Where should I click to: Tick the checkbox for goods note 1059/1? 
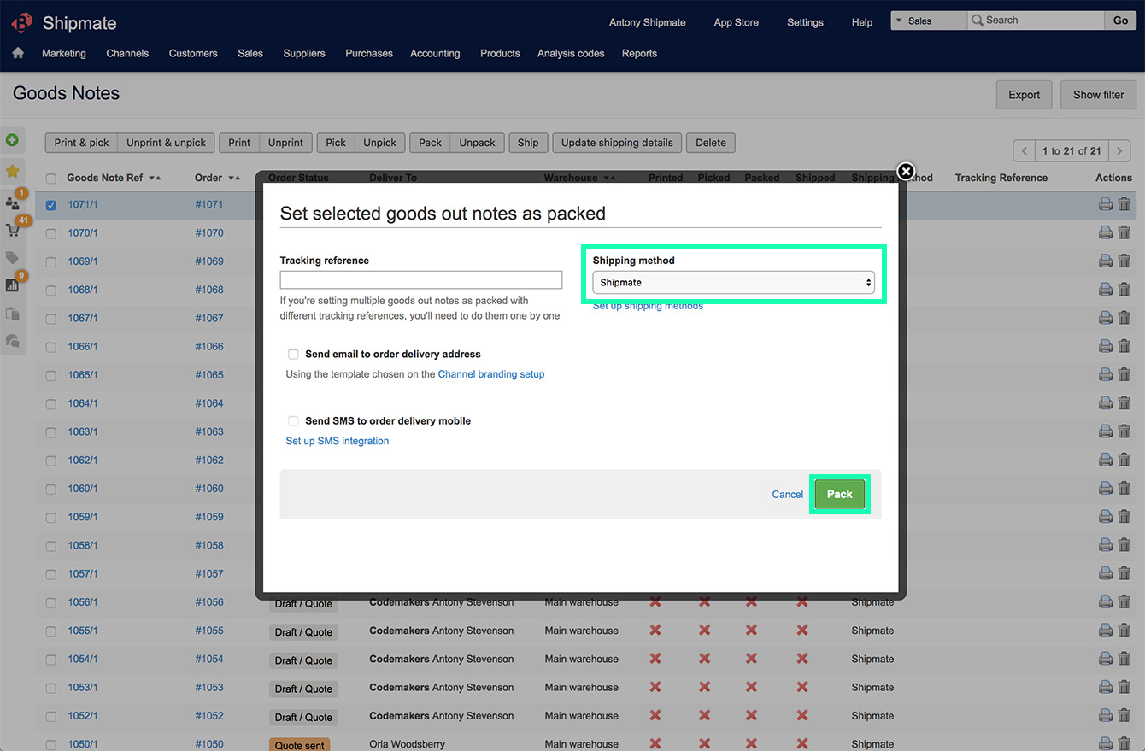(51, 517)
